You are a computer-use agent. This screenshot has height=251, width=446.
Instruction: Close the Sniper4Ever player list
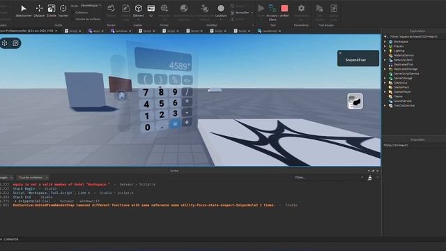pos(340,53)
